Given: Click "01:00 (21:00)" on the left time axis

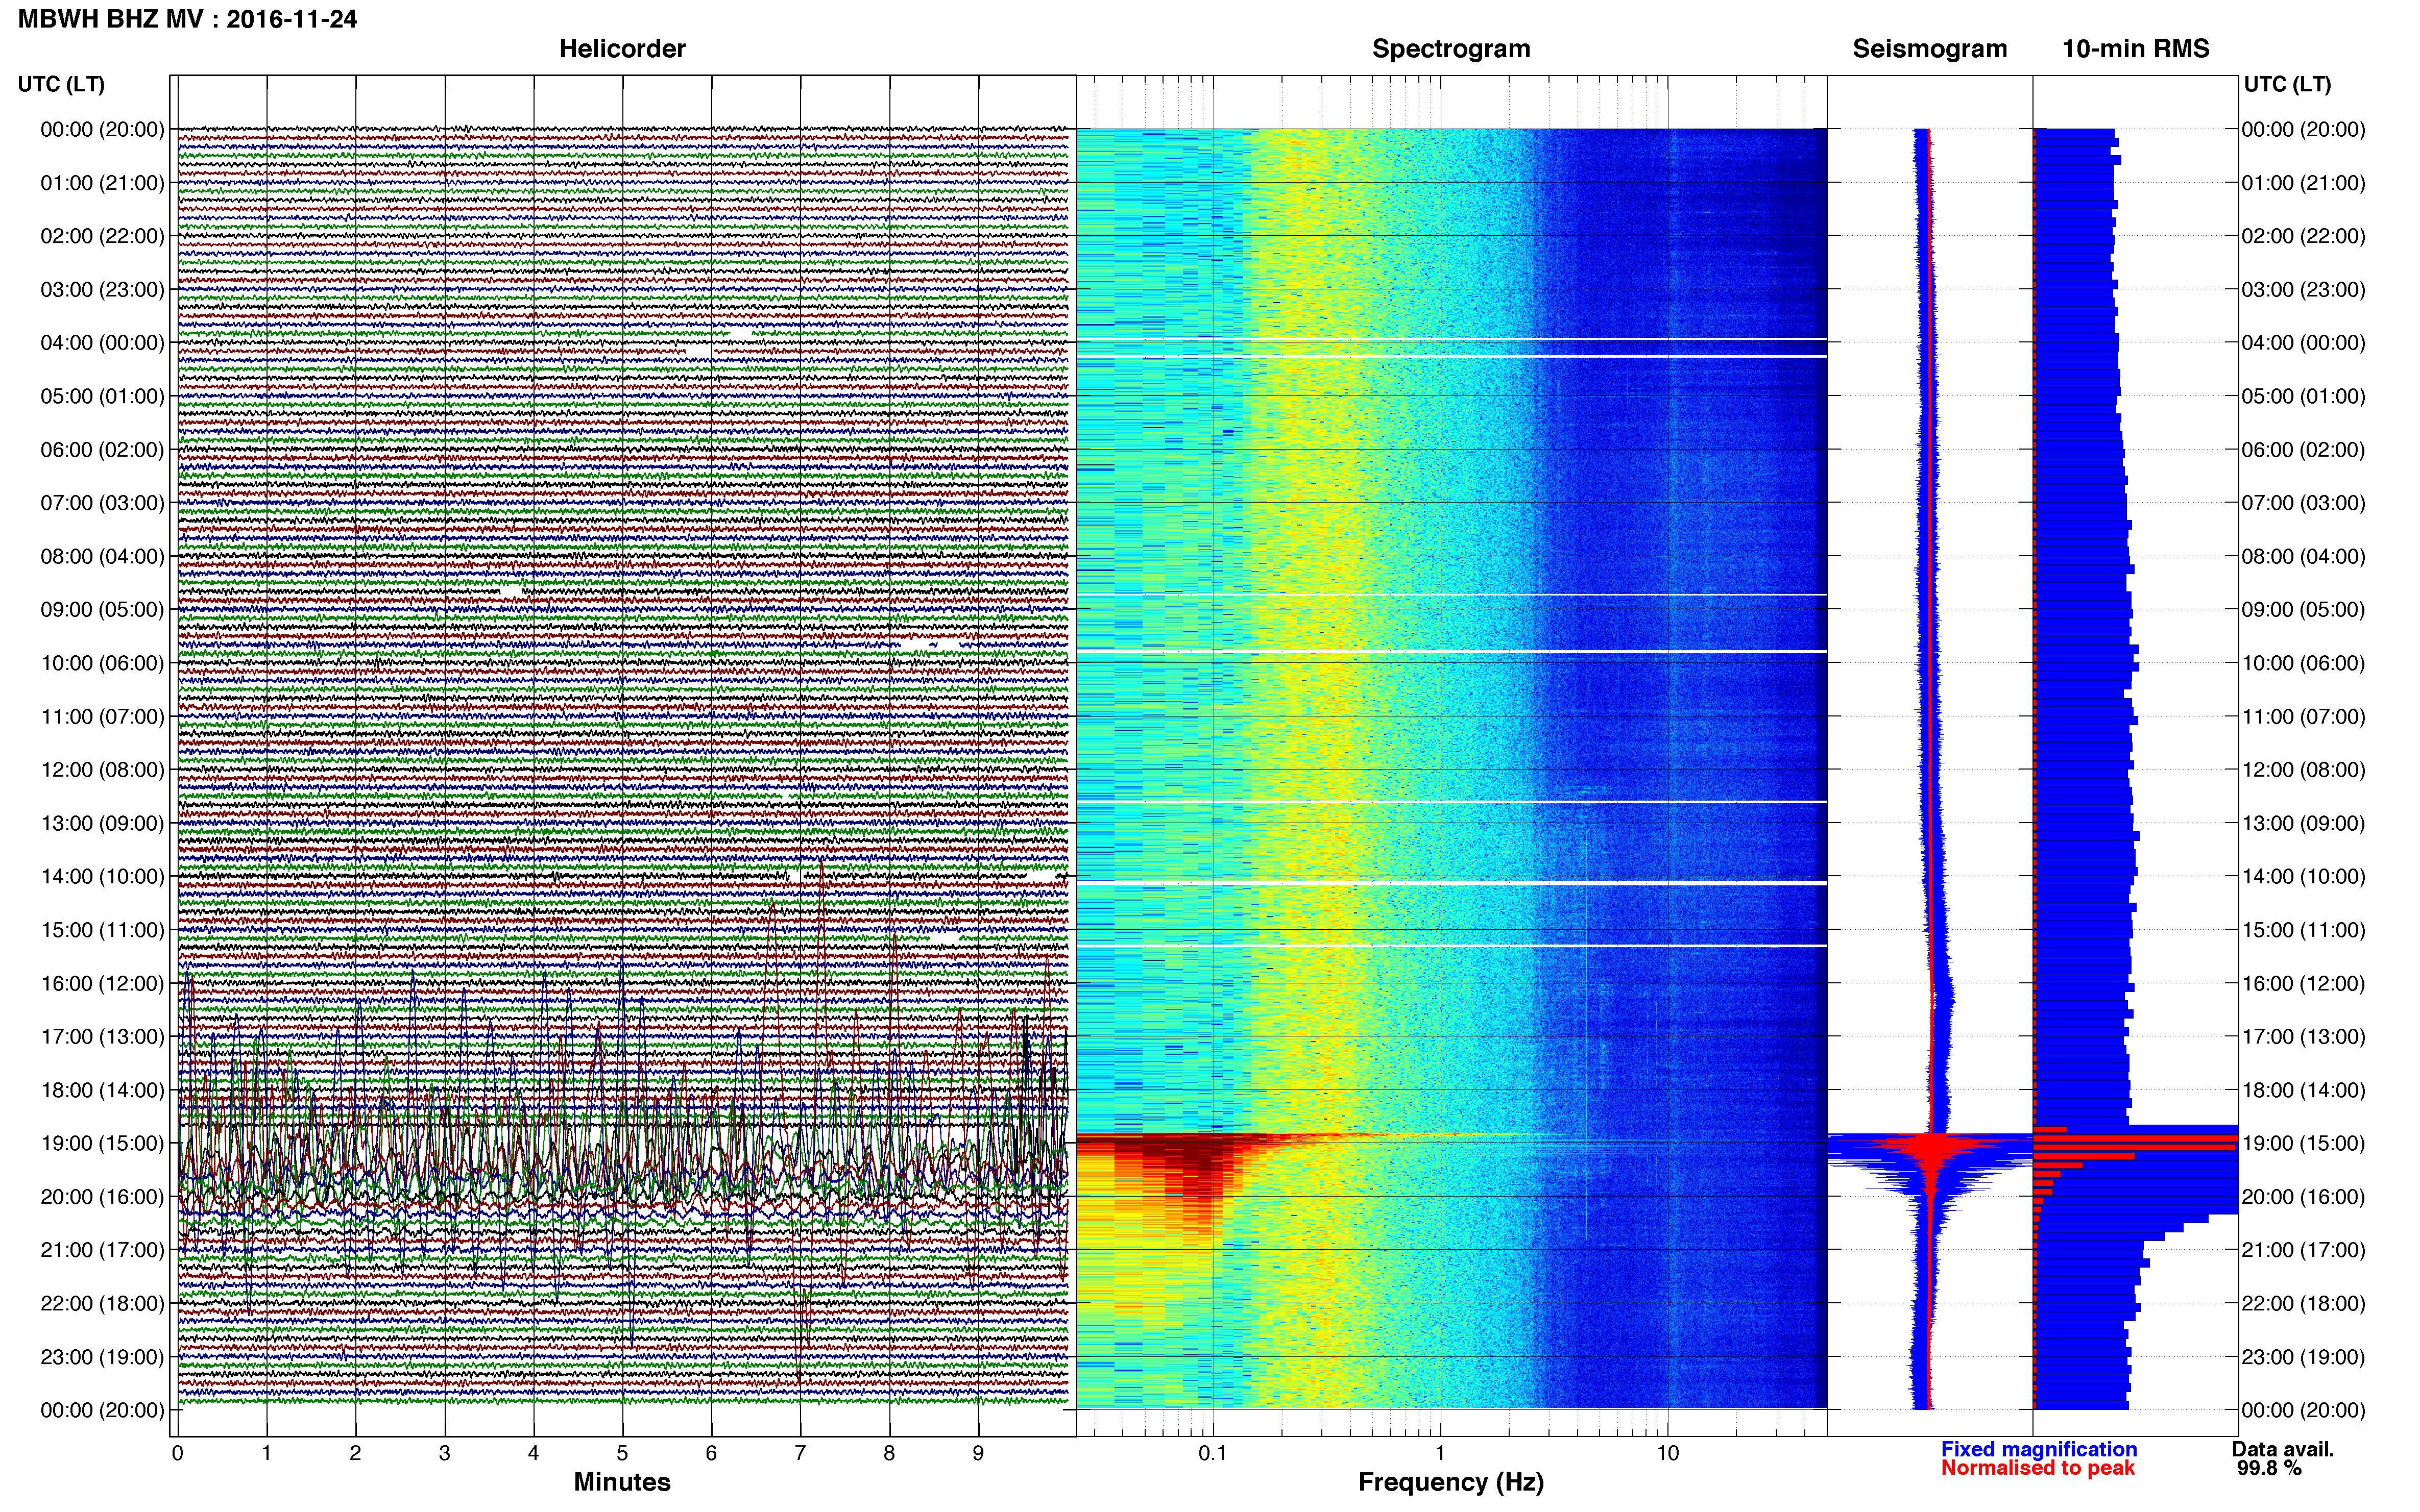Looking at the screenshot, I should click(x=102, y=183).
